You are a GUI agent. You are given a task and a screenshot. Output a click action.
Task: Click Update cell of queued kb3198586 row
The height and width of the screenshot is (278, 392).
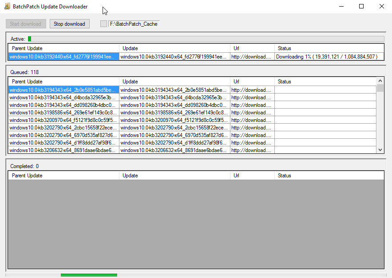(x=174, y=113)
